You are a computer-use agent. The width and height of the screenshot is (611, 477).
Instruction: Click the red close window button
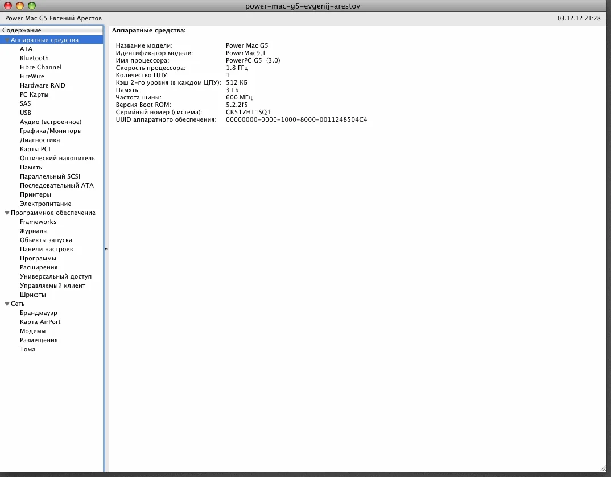[8, 6]
